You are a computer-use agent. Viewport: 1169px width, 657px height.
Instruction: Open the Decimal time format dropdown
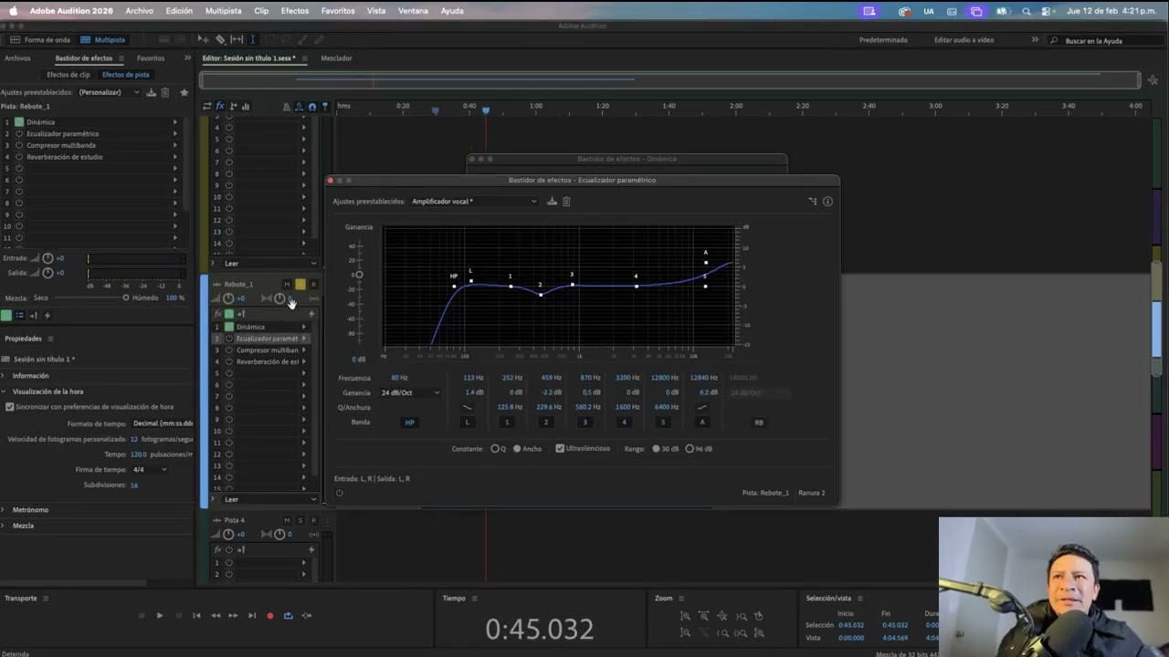click(162, 423)
